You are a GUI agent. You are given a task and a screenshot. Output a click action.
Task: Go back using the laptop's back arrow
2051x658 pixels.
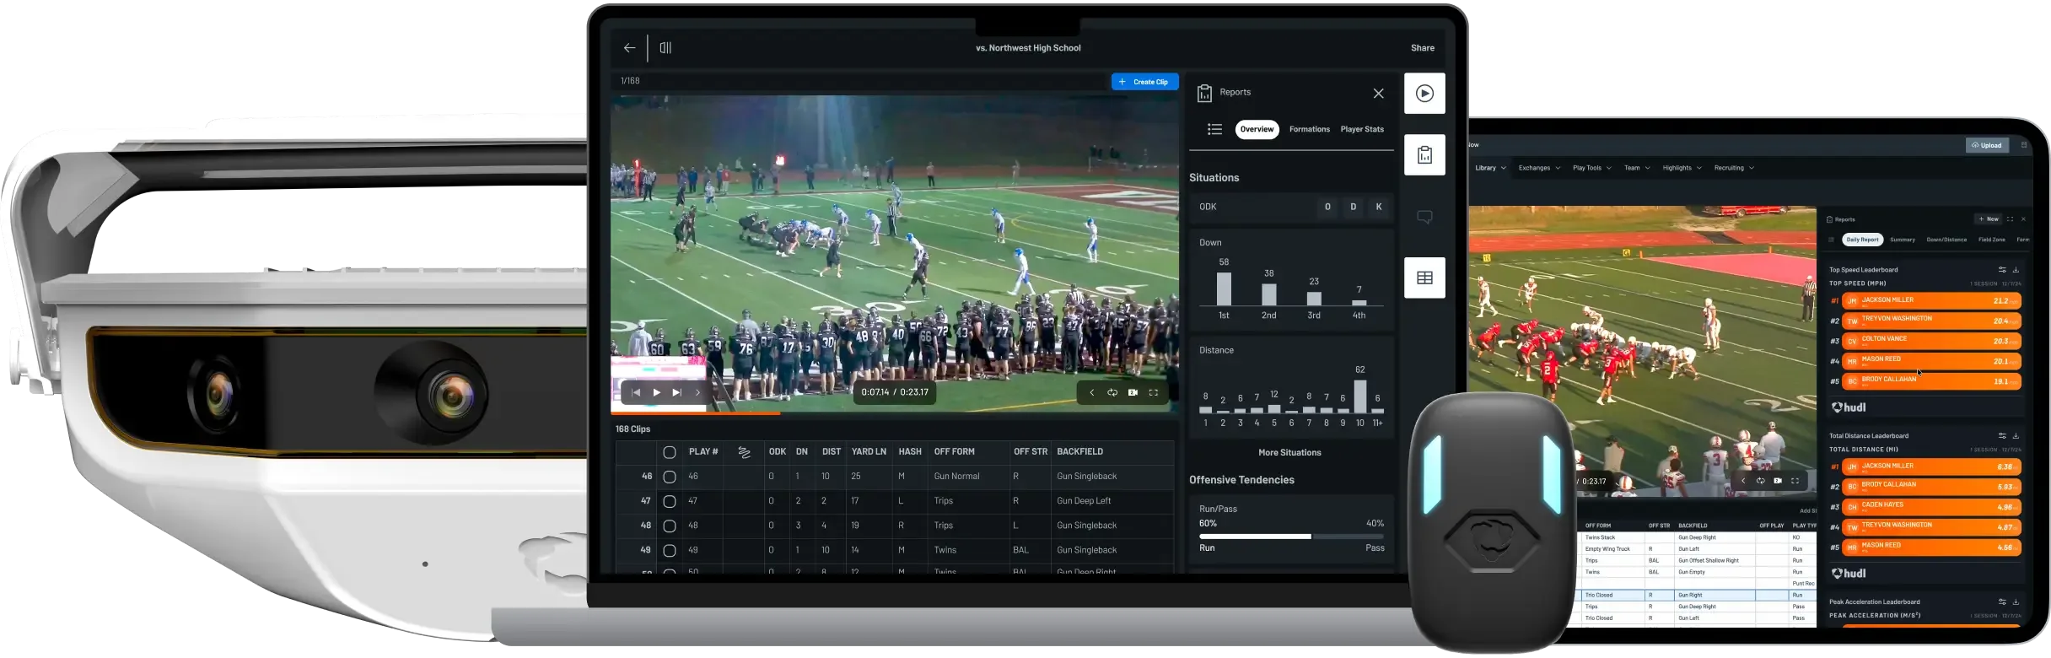coord(629,48)
